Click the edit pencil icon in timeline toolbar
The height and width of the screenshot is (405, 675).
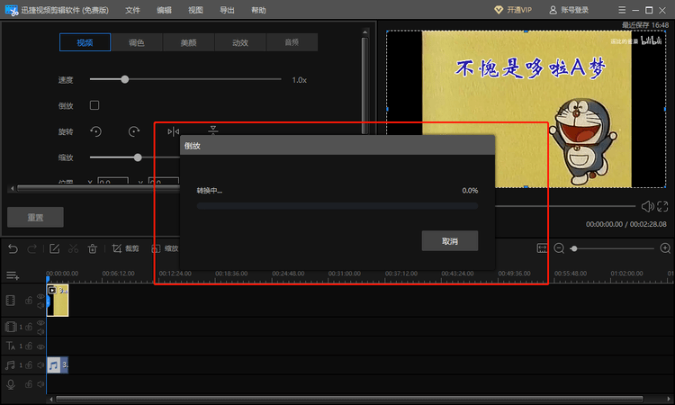tap(54, 248)
